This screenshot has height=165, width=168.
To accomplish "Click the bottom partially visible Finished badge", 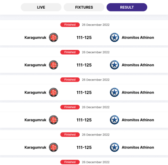I will coord(70,162).
